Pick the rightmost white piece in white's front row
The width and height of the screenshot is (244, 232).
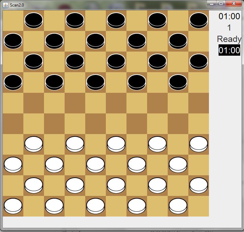click(199, 144)
